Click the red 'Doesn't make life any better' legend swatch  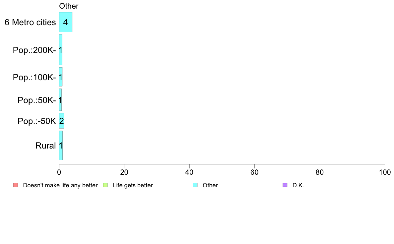(16, 185)
